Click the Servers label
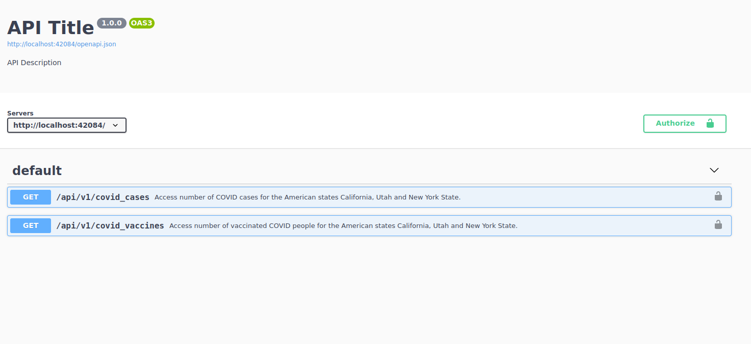The height and width of the screenshot is (344, 751). point(20,113)
